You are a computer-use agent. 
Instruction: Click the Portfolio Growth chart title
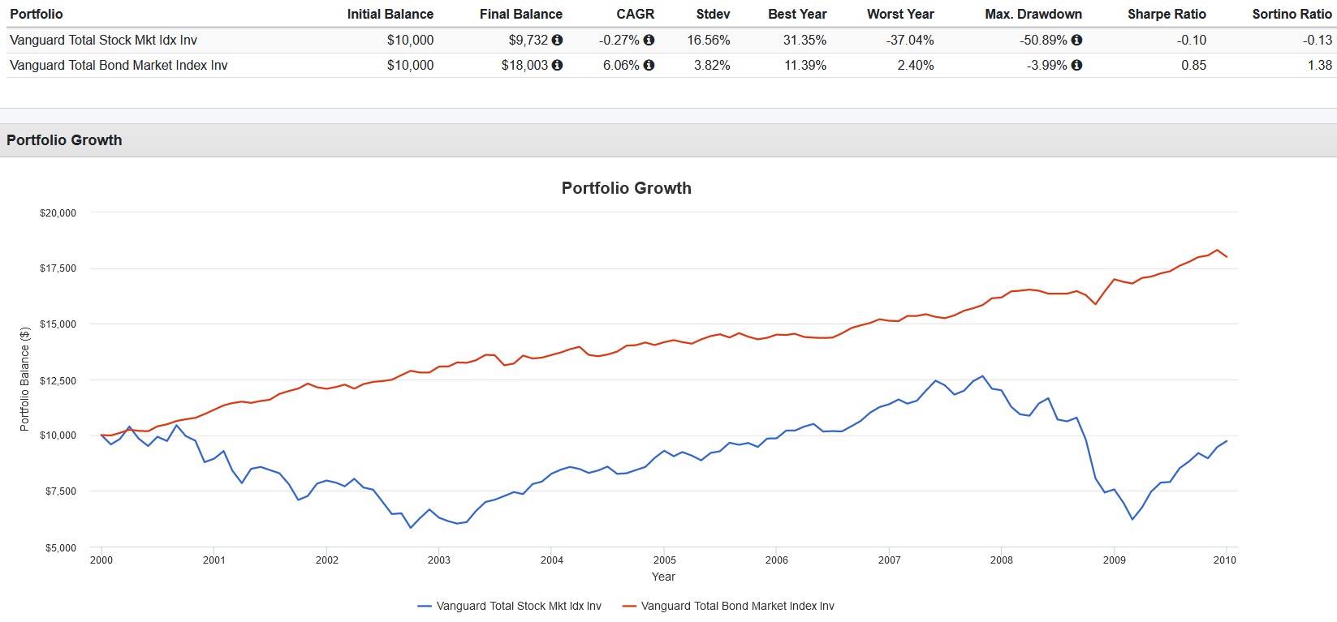pos(627,188)
